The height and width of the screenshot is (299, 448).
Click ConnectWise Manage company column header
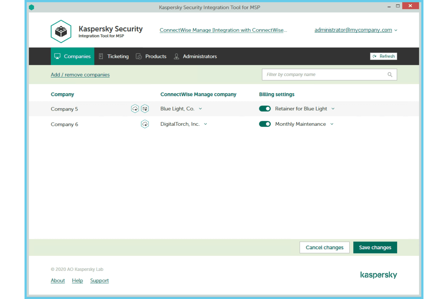[198, 95]
